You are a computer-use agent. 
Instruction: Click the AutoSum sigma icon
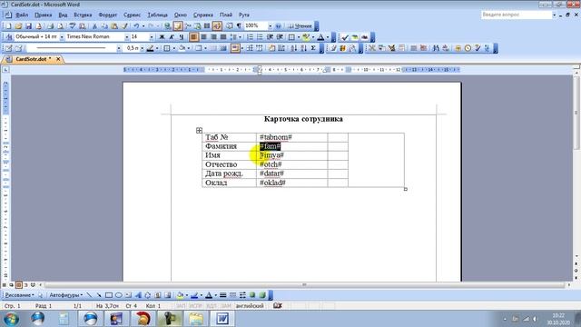click(313, 48)
